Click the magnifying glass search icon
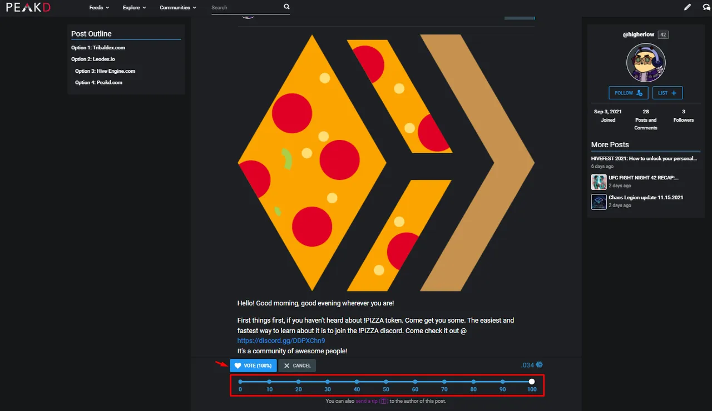The height and width of the screenshot is (411, 712). pos(286,7)
